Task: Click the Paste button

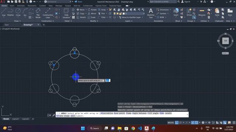Action: pos(217,12)
